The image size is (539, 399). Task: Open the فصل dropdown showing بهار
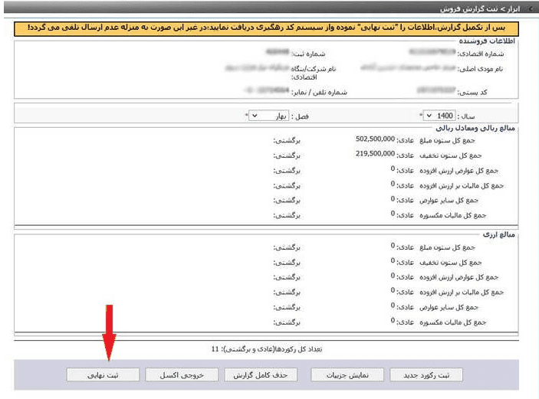pos(269,116)
